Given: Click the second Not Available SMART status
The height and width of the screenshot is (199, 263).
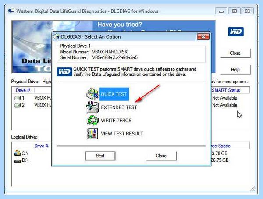Looking at the screenshot, I should pyautogui.click(x=225, y=105).
